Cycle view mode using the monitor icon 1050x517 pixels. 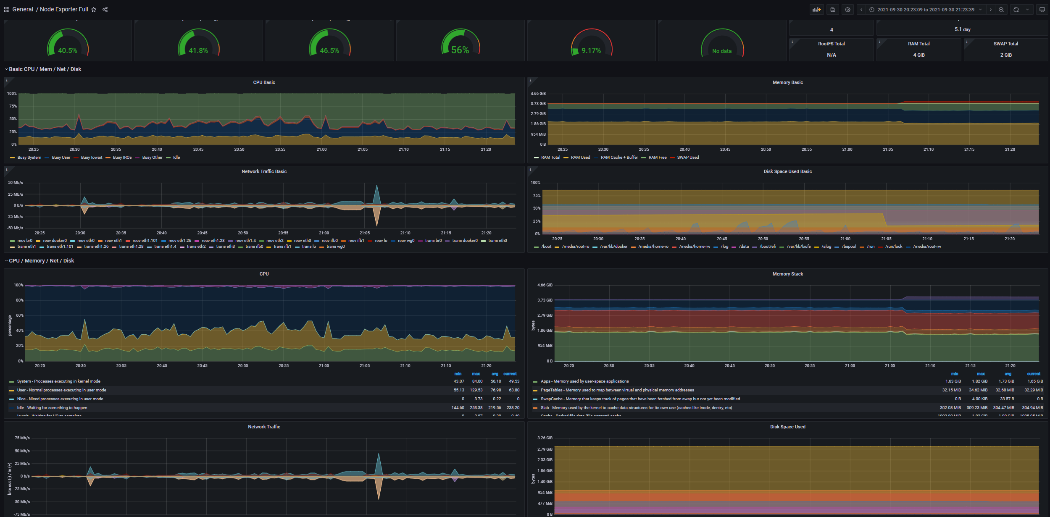click(1042, 10)
